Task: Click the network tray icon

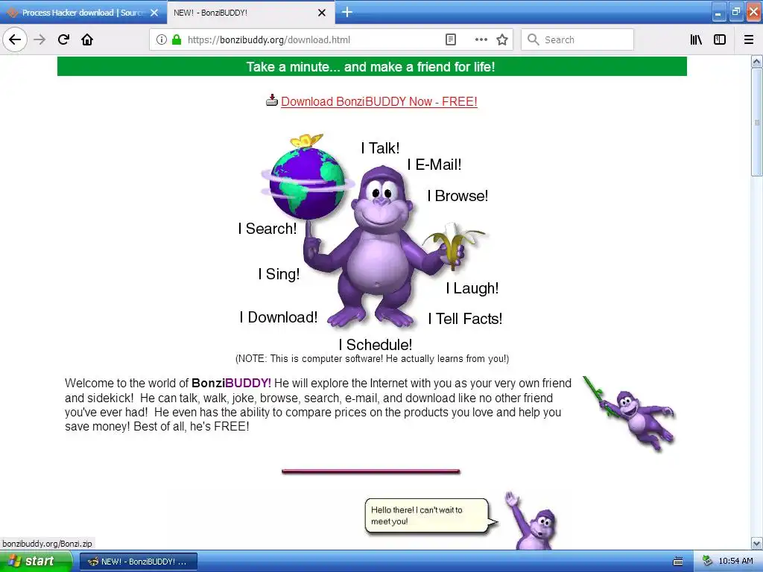Action: click(x=708, y=562)
